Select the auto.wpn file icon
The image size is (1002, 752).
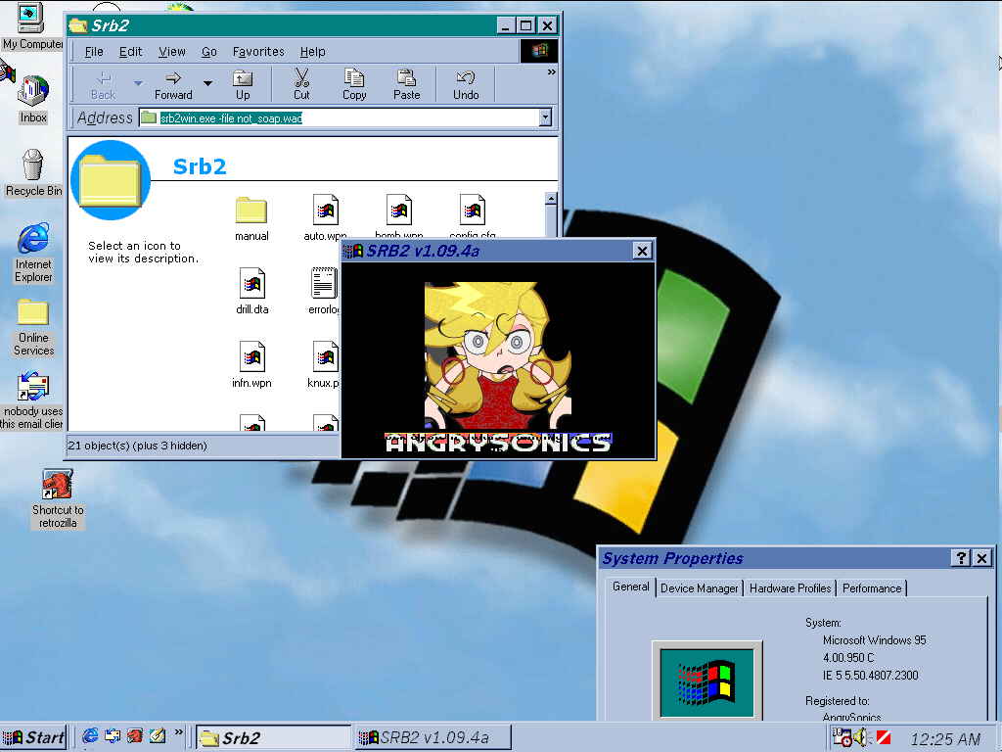(x=325, y=217)
